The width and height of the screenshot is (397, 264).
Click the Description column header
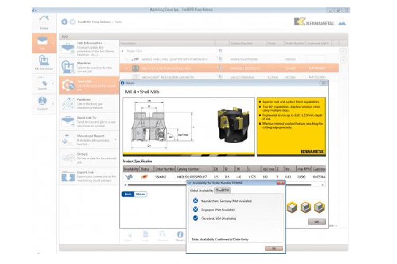(x=167, y=43)
